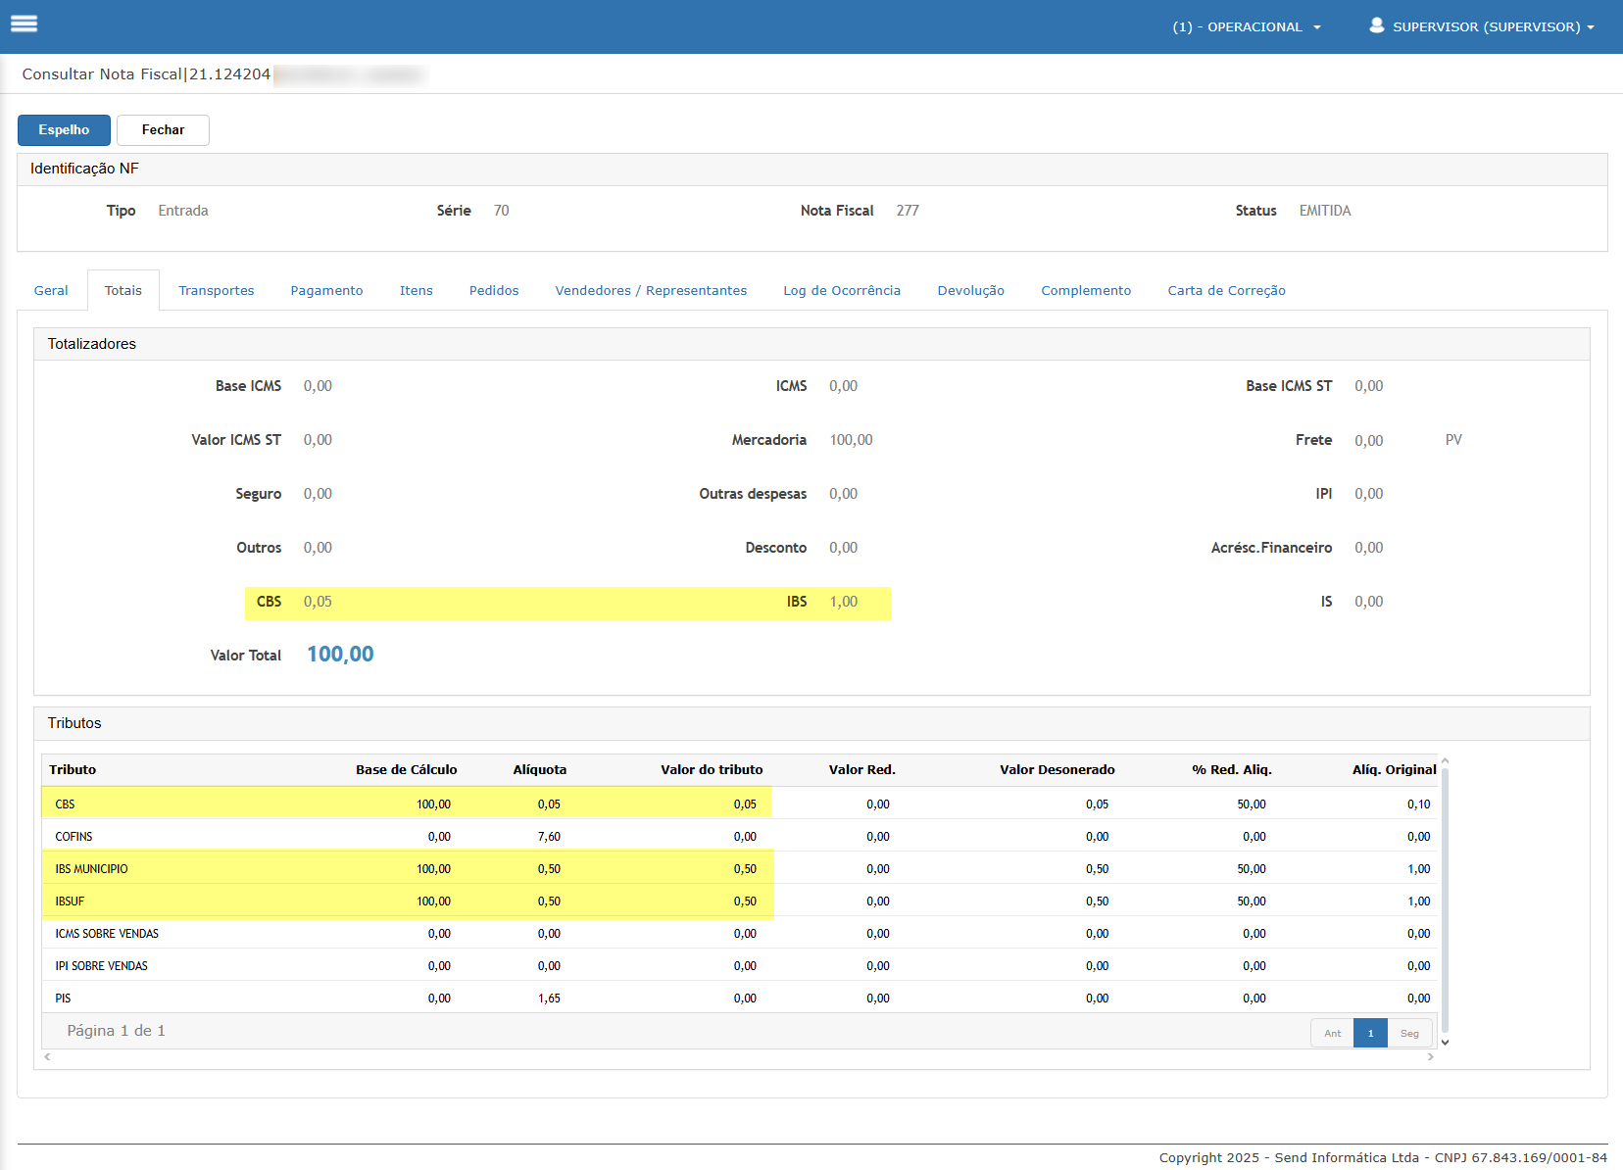Open the hamburger main menu

click(24, 24)
